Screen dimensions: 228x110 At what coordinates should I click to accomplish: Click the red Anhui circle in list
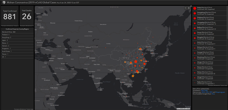click(195, 43)
